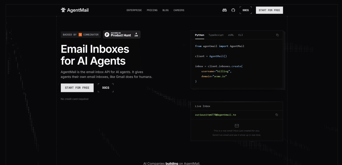Viewport: 342px width, 165px height.
Task: Switch to the TypeScript tab
Action: pos(216,35)
